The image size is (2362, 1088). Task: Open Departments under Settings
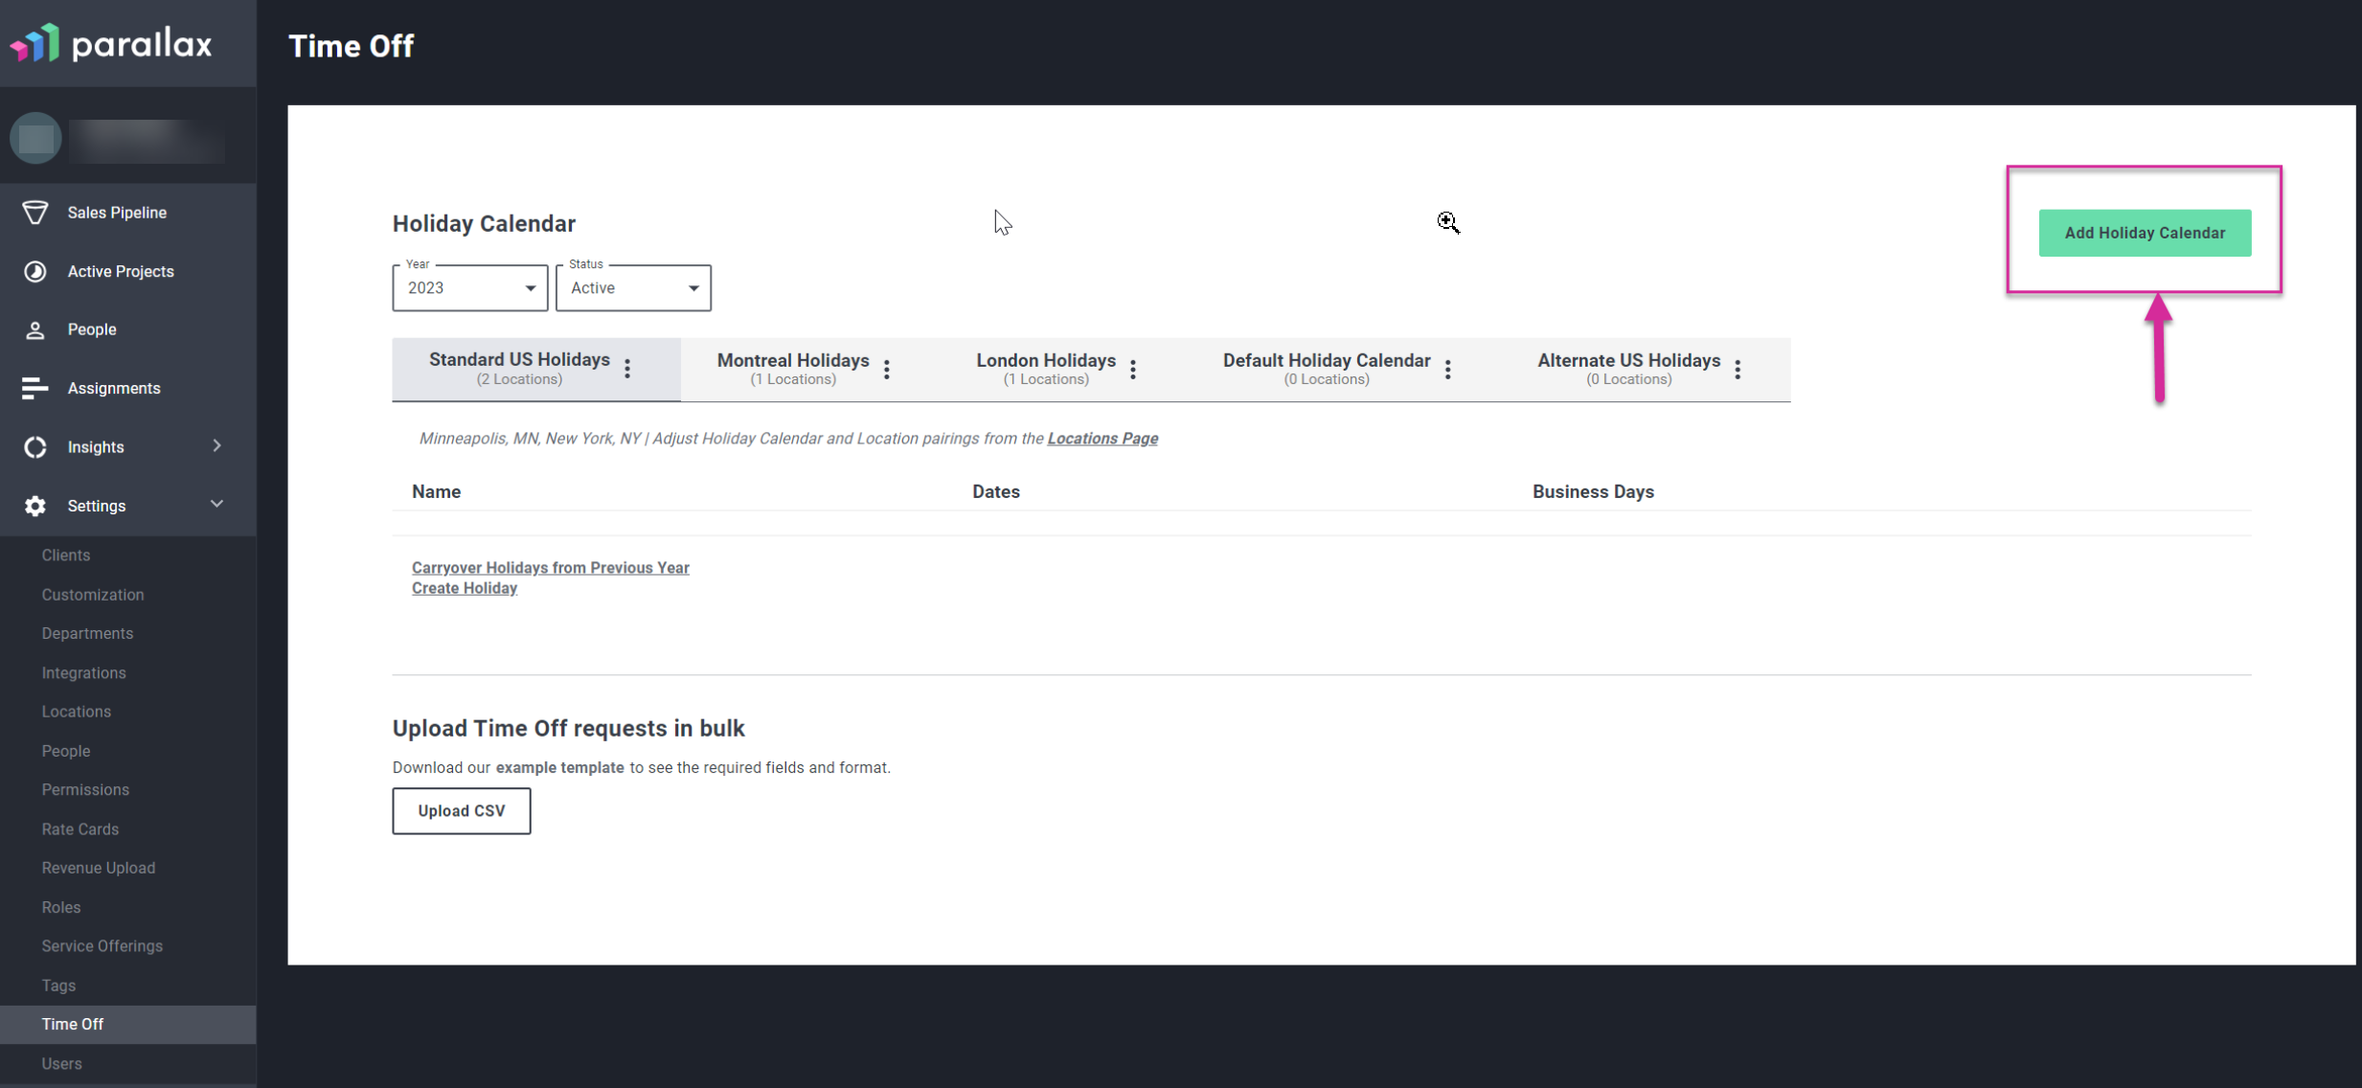tap(87, 634)
